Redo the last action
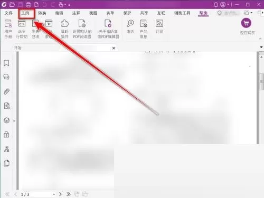The image size is (264, 198). pos(53,4)
